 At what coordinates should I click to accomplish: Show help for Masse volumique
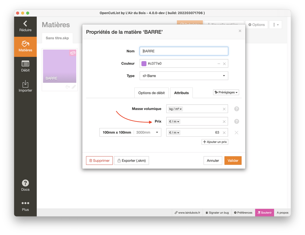coord(236,109)
